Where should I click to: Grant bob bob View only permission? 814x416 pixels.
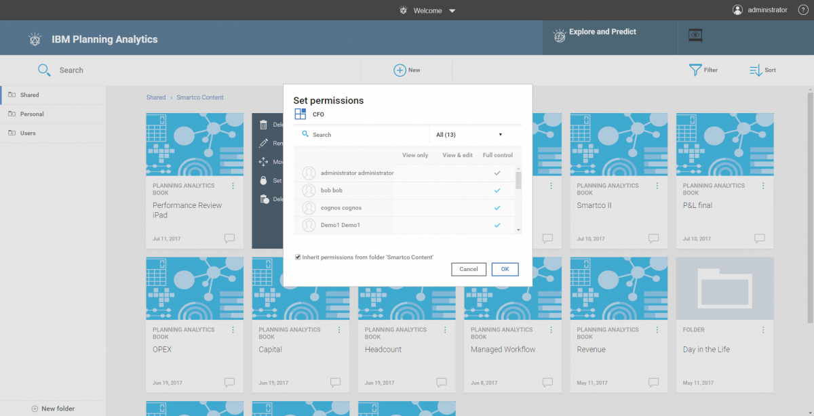(x=415, y=191)
